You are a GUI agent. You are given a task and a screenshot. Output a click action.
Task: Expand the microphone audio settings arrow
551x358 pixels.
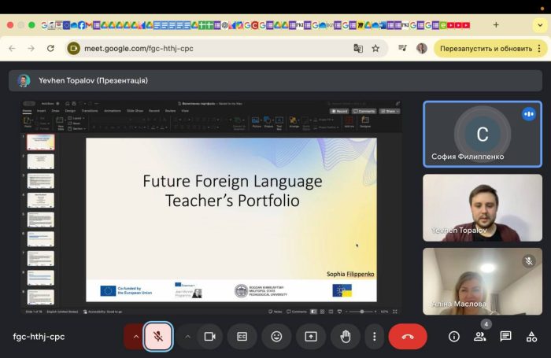[135, 336]
